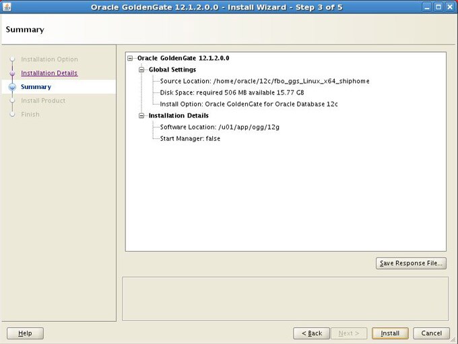Select the Disk Space required 506 MB row
458x344 pixels.
coord(232,92)
